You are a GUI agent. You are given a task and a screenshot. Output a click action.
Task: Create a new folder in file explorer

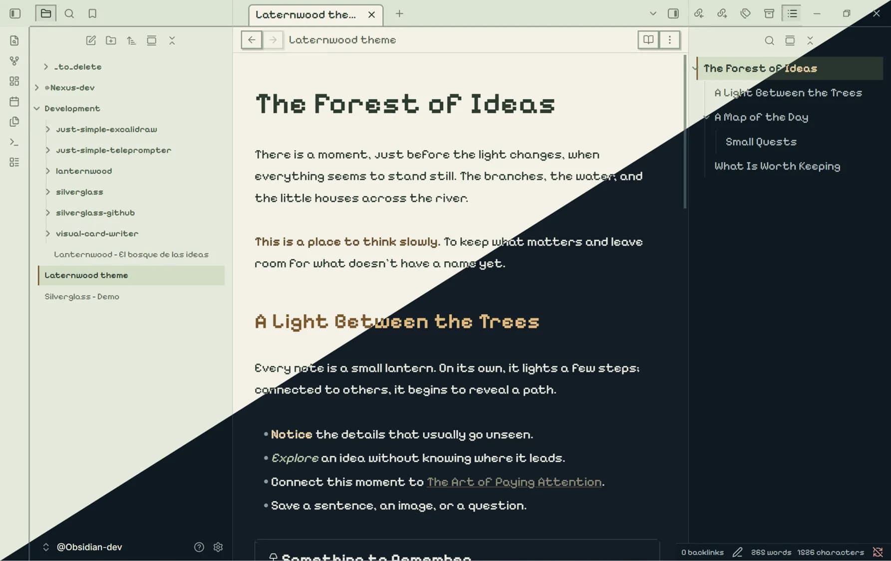point(111,40)
